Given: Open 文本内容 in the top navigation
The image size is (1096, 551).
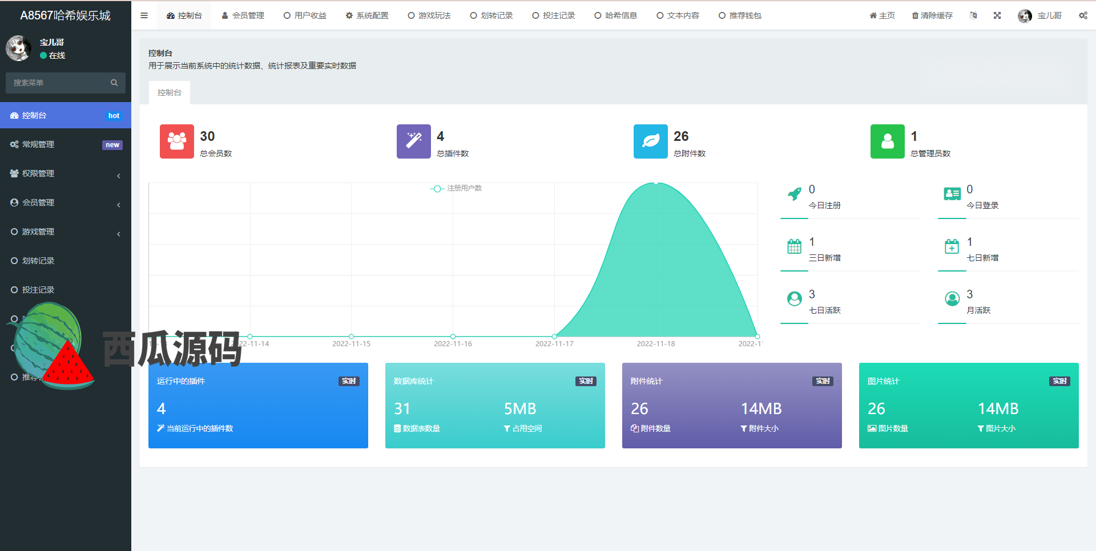Looking at the screenshot, I should point(678,15).
